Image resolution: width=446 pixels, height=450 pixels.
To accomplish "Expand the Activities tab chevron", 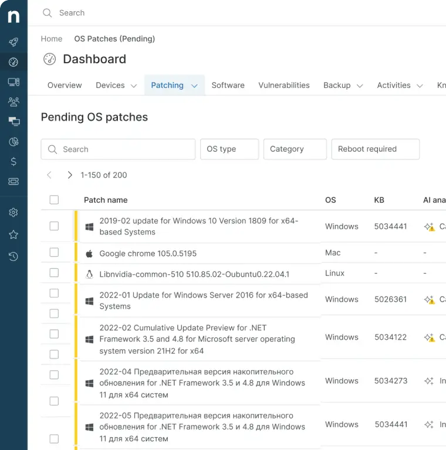I will (x=420, y=86).
